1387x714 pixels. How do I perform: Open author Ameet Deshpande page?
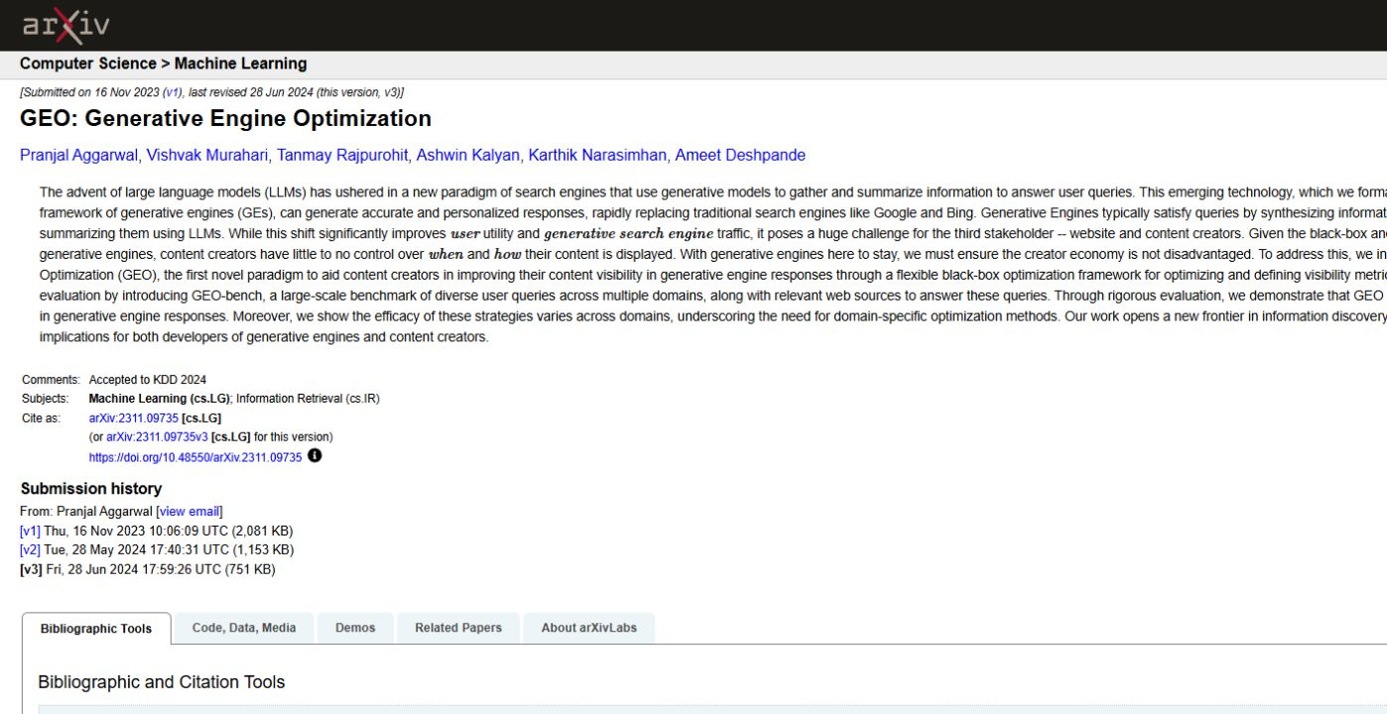pos(740,155)
